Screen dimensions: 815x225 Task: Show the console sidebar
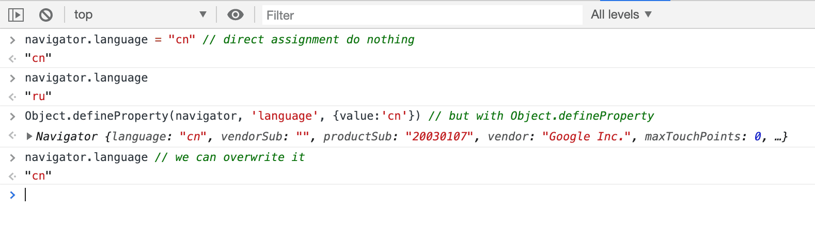coord(16,15)
